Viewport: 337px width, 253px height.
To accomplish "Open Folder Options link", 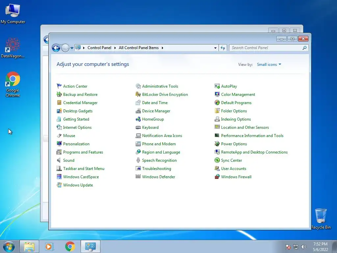I will coord(234,111).
